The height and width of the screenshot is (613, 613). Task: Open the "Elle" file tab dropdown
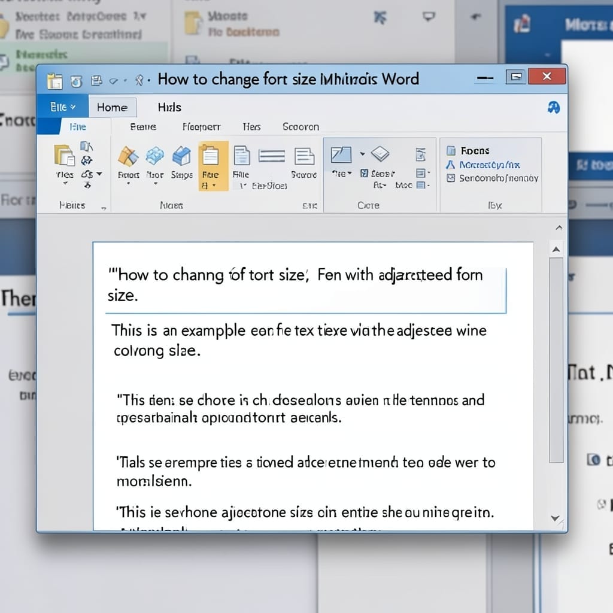pyautogui.click(x=62, y=107)
